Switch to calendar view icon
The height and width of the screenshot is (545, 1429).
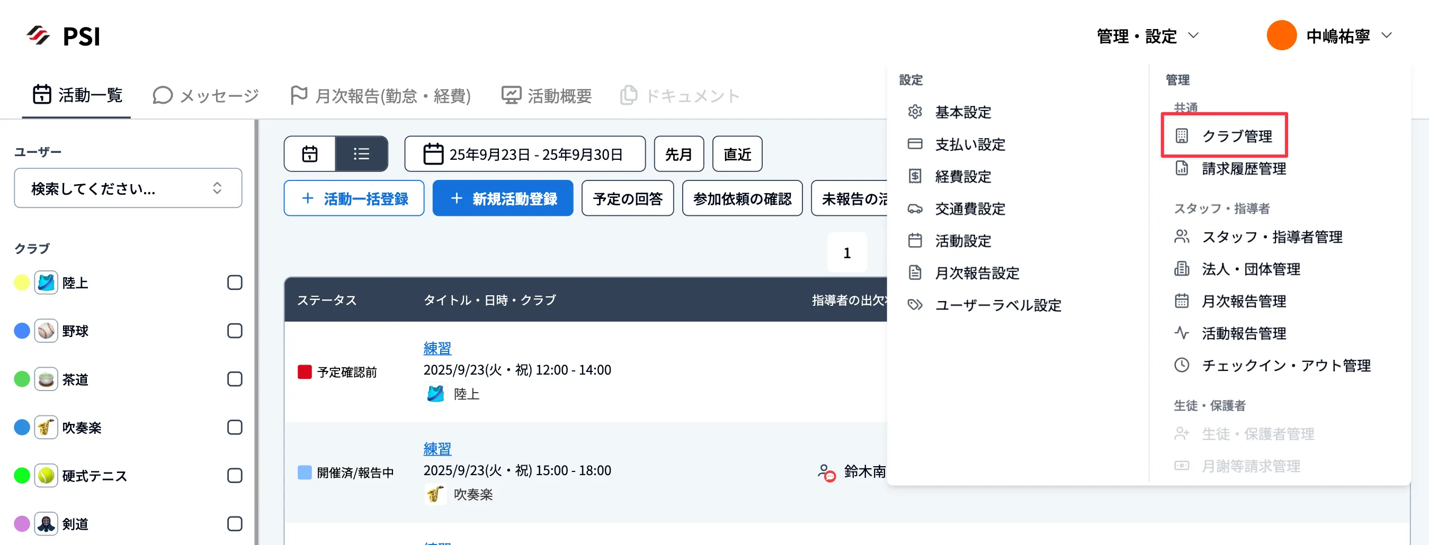309,153
